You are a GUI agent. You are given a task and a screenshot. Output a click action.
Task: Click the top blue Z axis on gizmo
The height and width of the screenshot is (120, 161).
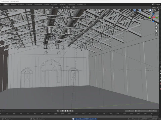tap(153, 14)
